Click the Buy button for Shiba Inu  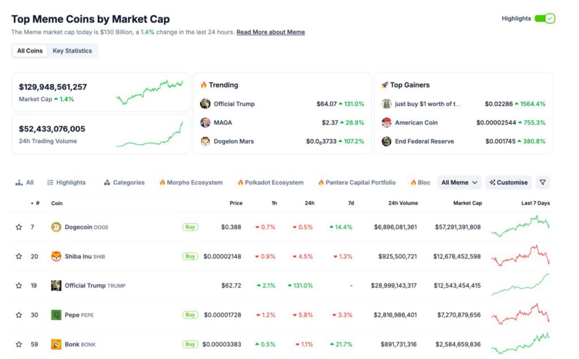tap(190, 257)
